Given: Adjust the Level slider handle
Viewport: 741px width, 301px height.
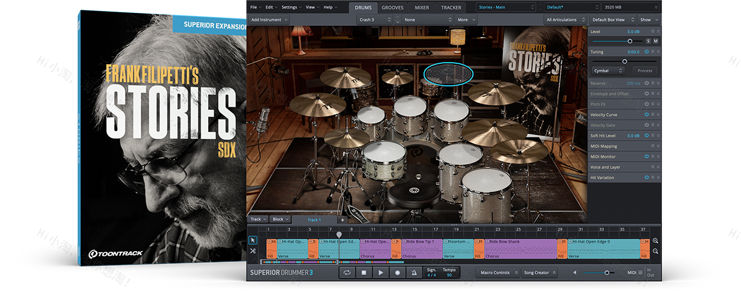Looking at the screenshot, I should click(x=630, y=41).
